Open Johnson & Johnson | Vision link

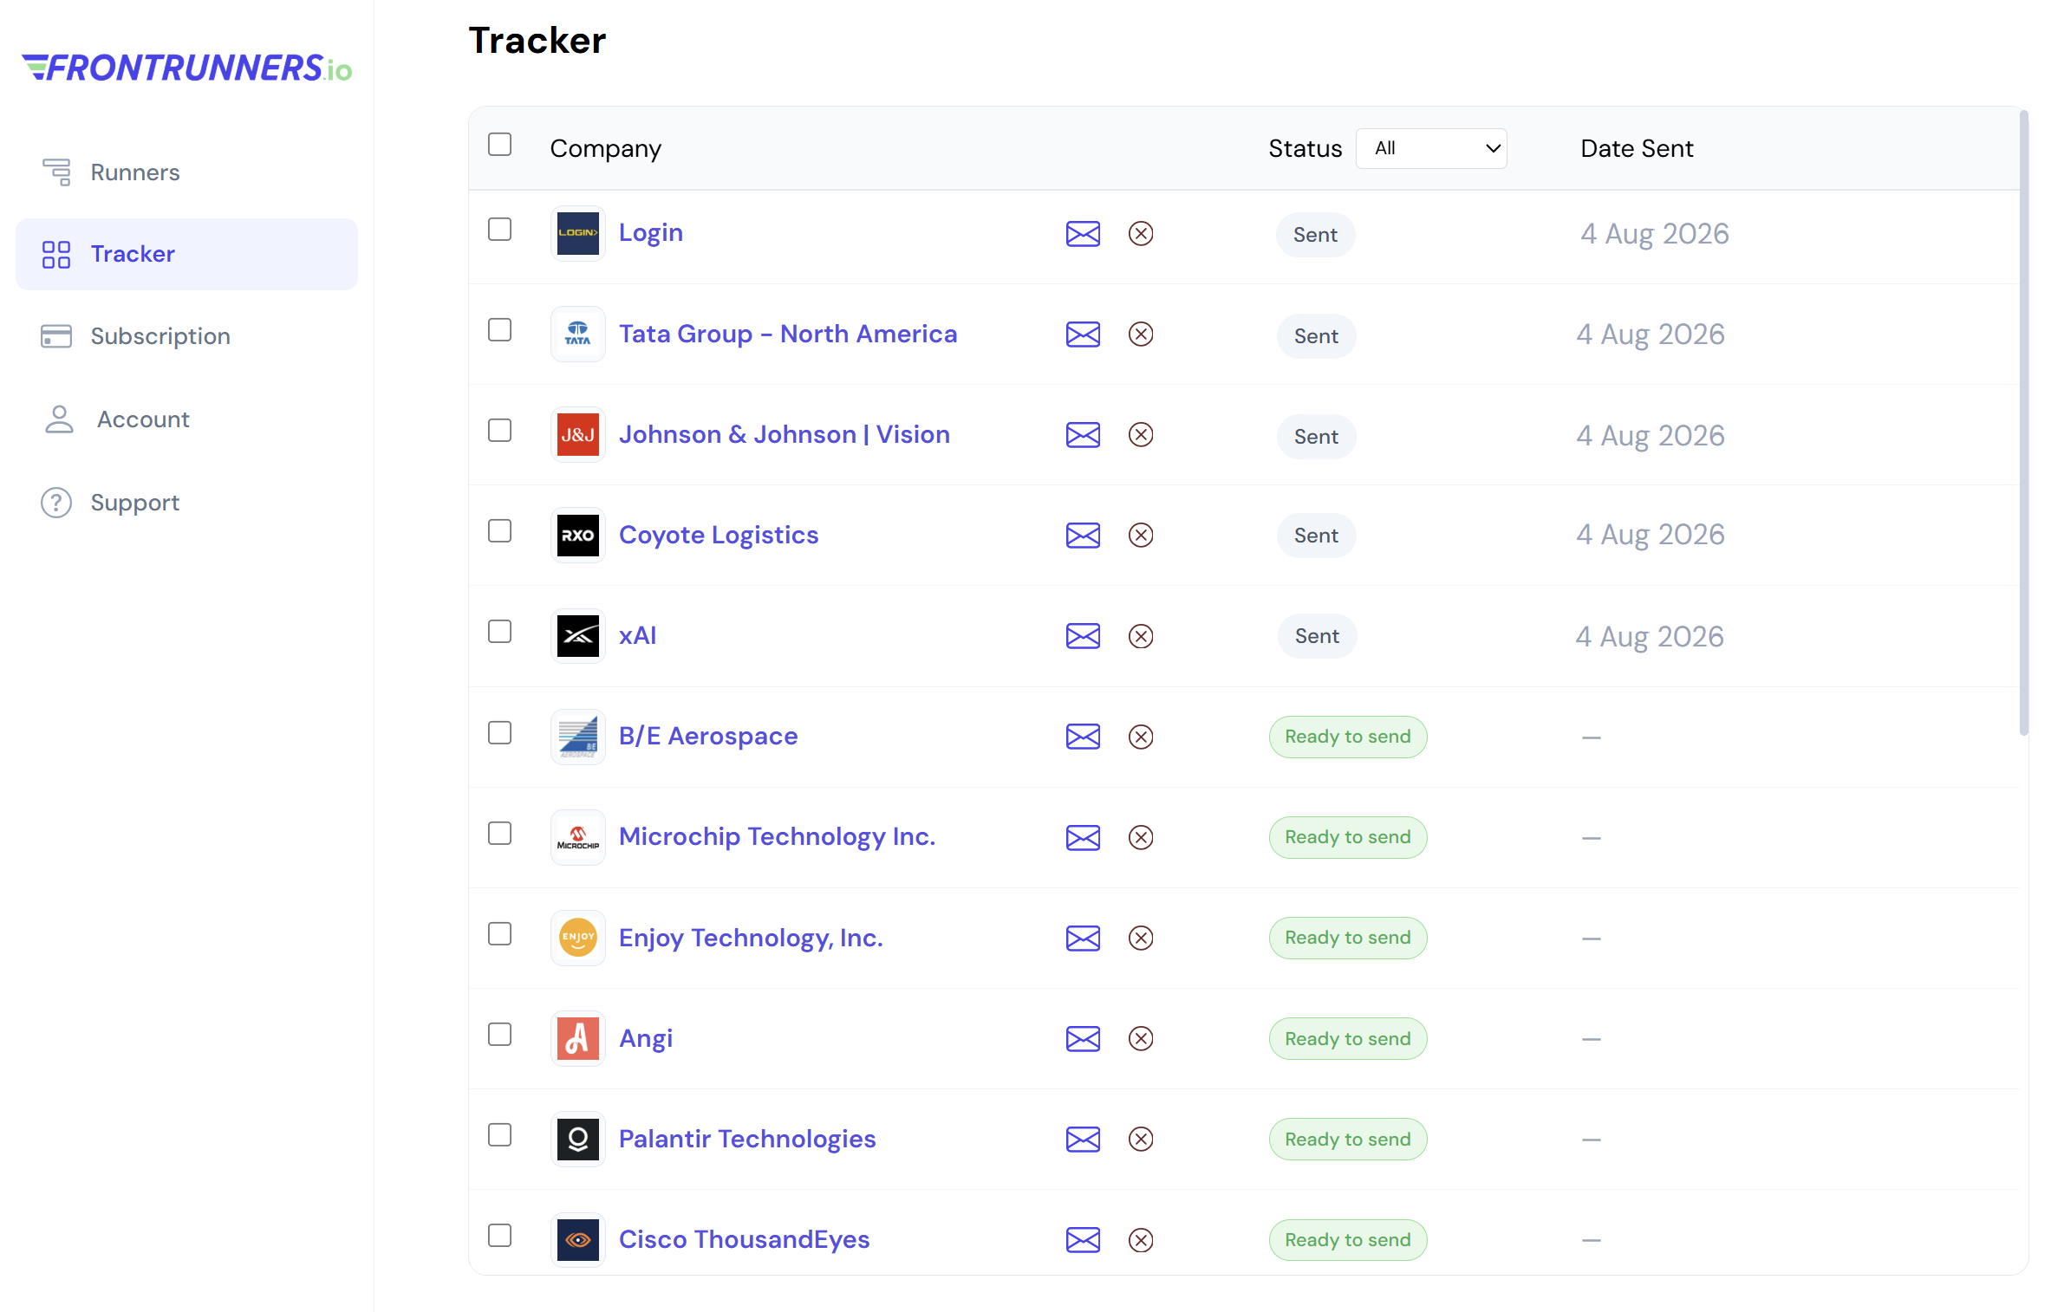(785, 434)
